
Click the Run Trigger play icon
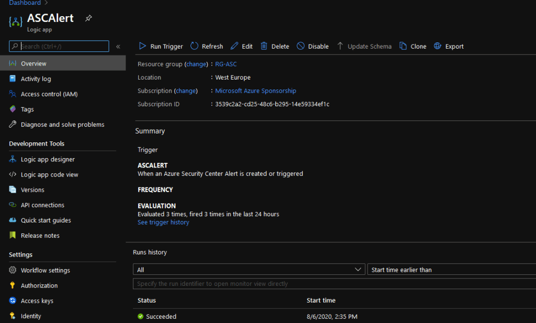(142, 46)
